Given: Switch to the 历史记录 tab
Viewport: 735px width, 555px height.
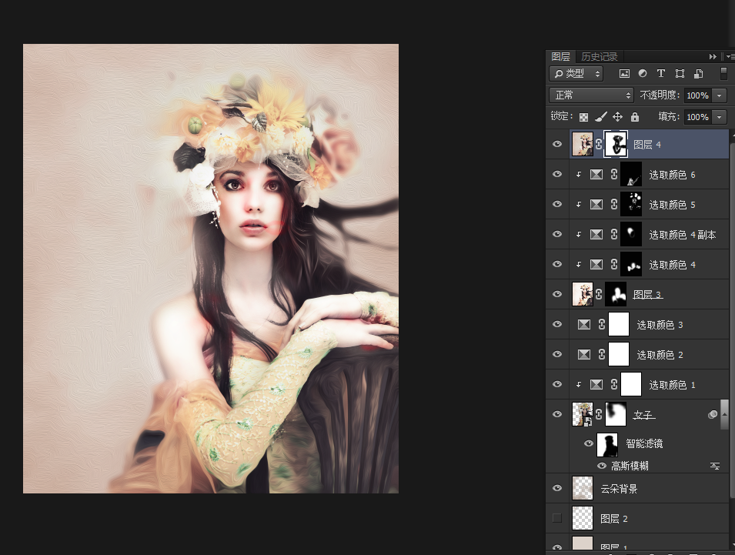Looking at the screenshot, I should (x=599, y=57).
